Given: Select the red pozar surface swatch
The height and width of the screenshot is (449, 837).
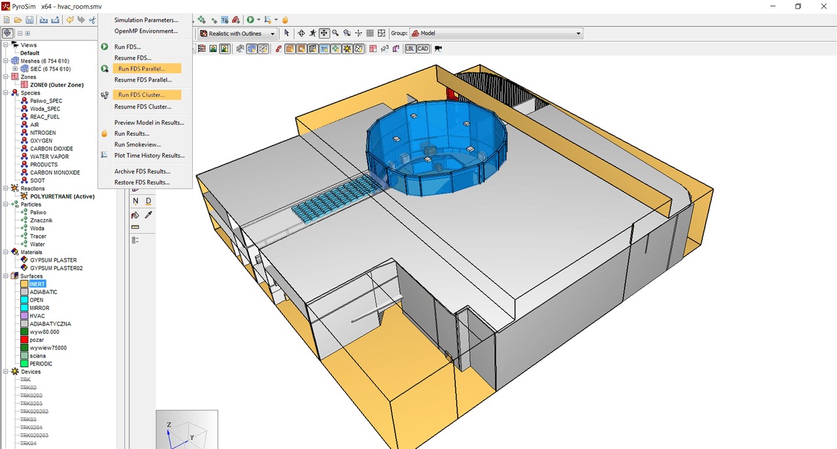Looking at the screenshot, I should pos(24,340).
